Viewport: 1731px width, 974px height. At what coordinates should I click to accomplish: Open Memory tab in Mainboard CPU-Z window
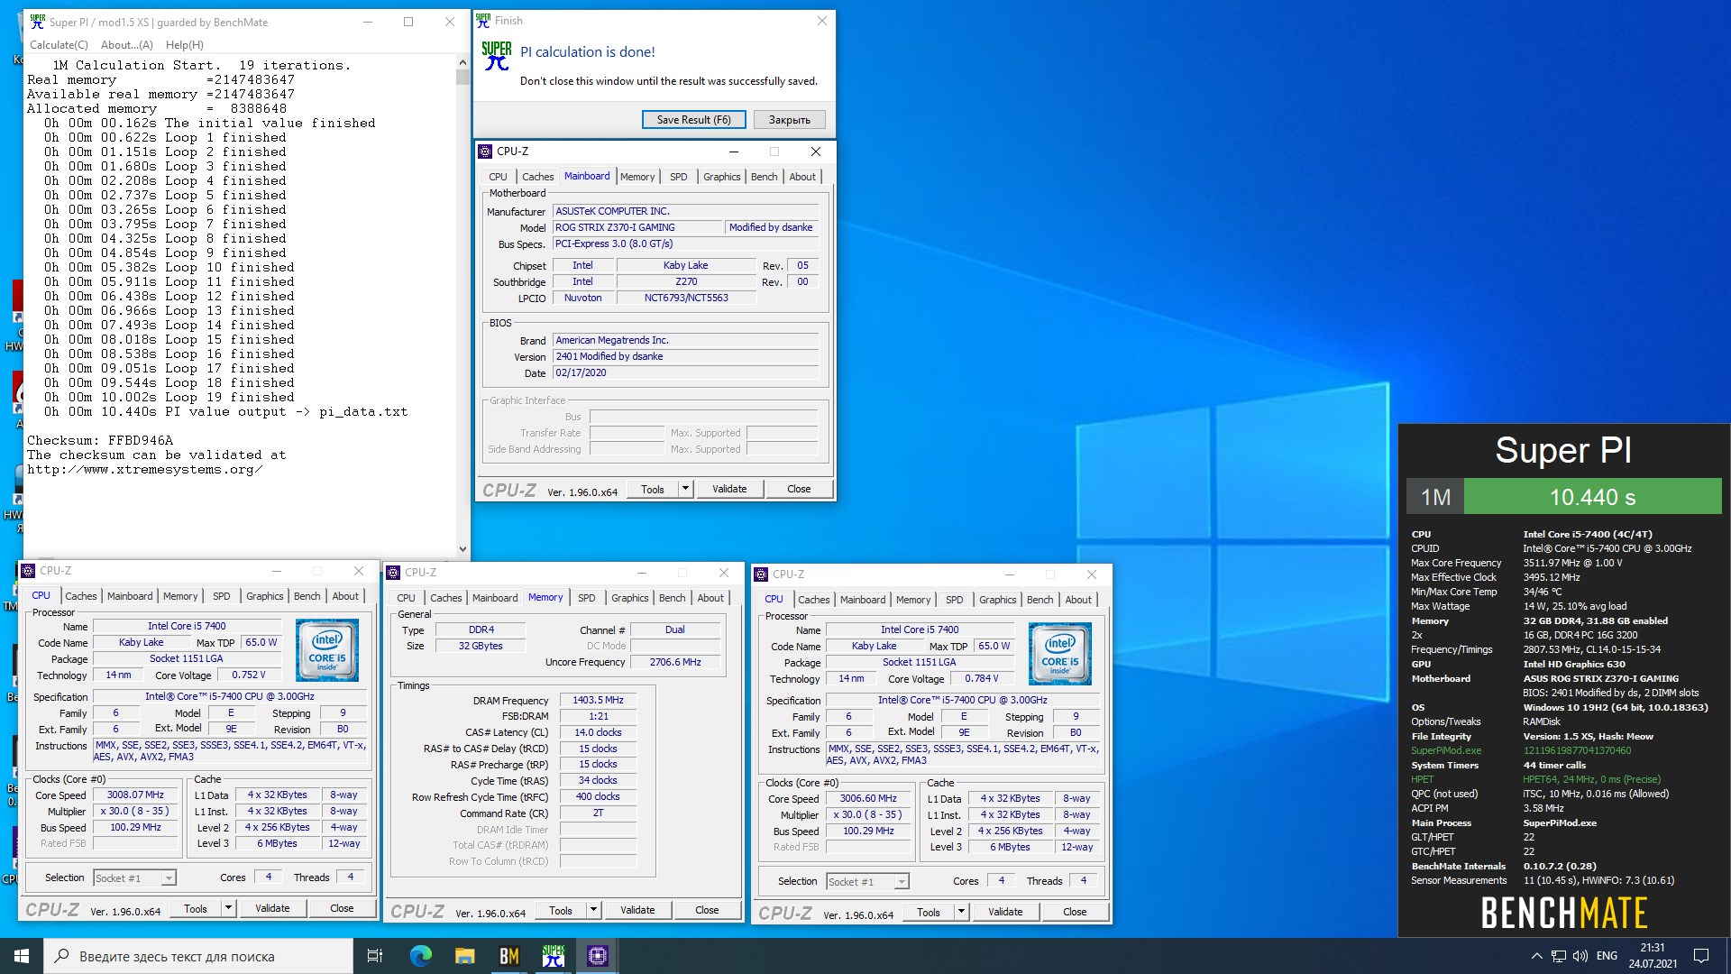[x=637, y=177]
